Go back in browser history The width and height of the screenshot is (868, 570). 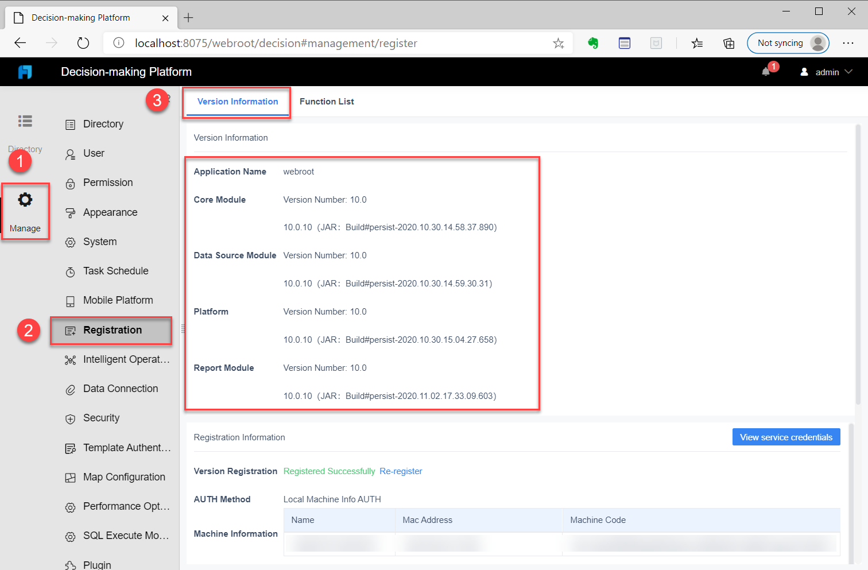coord(20,43)
